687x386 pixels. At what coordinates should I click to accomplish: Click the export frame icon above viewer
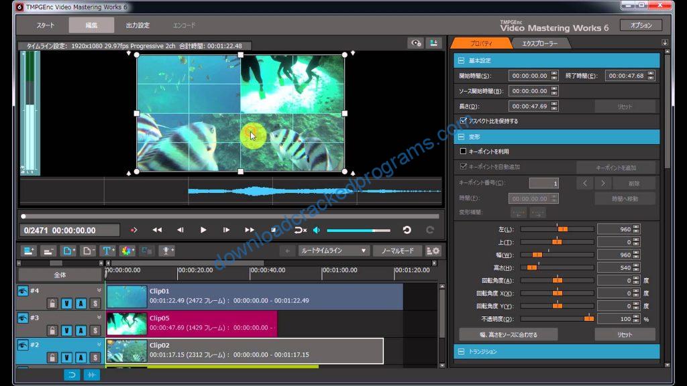click(x=434, y=43)
